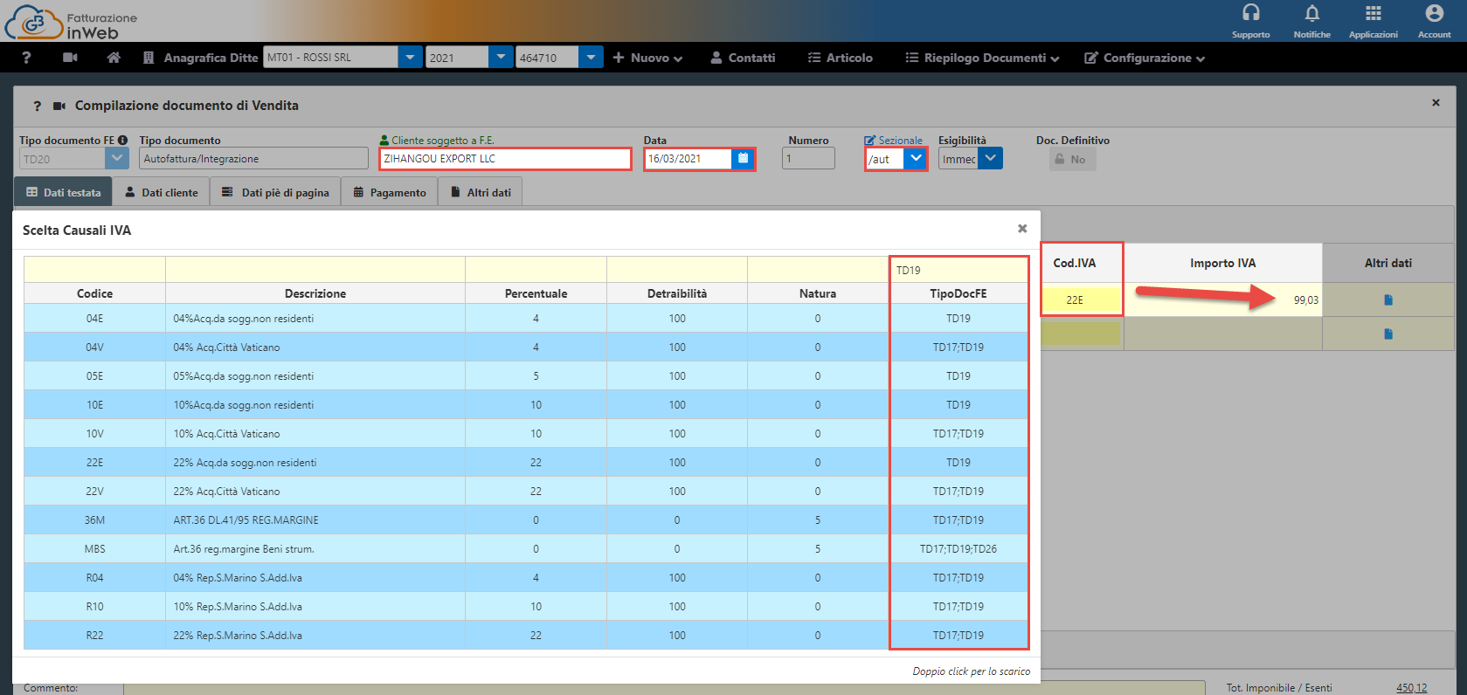Select row R22 Rep.S.Marino S.Add.Iva

(x=526, y=636)
